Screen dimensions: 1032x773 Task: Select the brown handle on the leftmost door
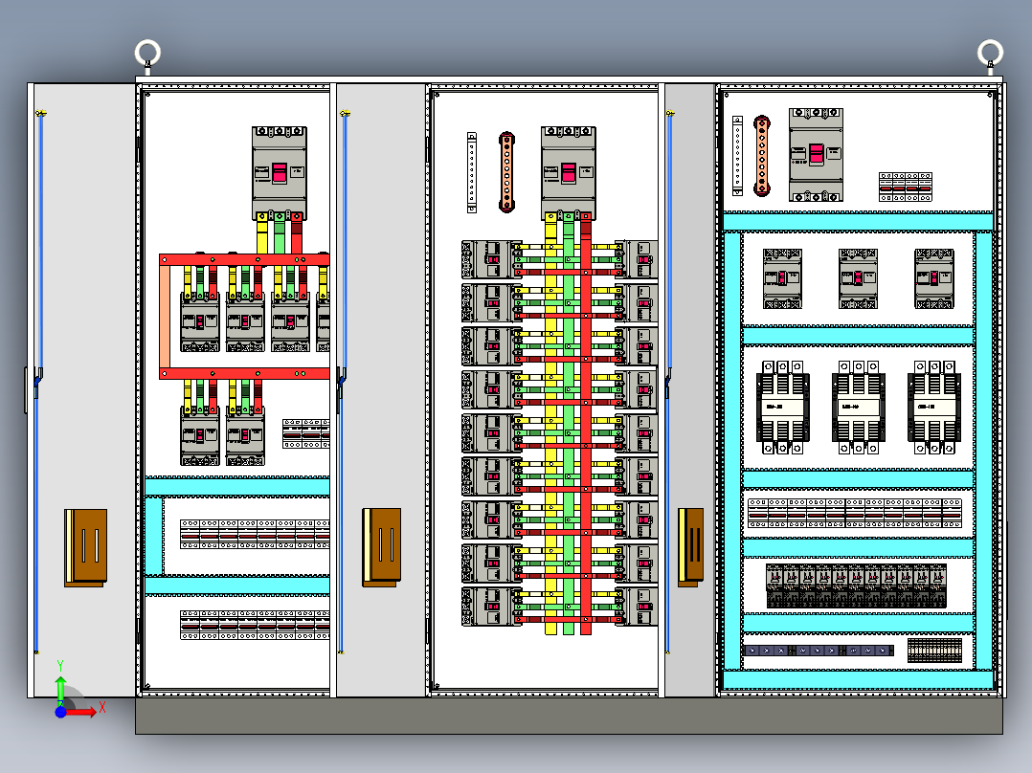[x=85, y=547]
